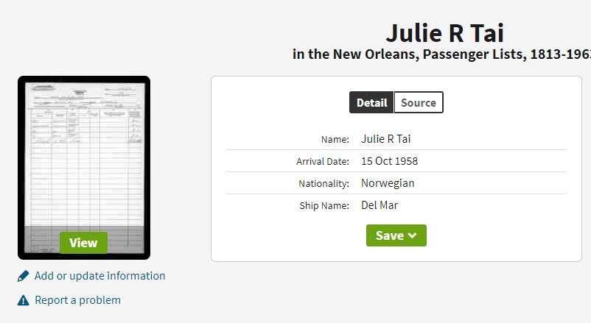Image resolution: width=591 pixels, height=323 pixels.
Task: Click the 15 Oct 1958 arrival date
Action: click(389, 161)
